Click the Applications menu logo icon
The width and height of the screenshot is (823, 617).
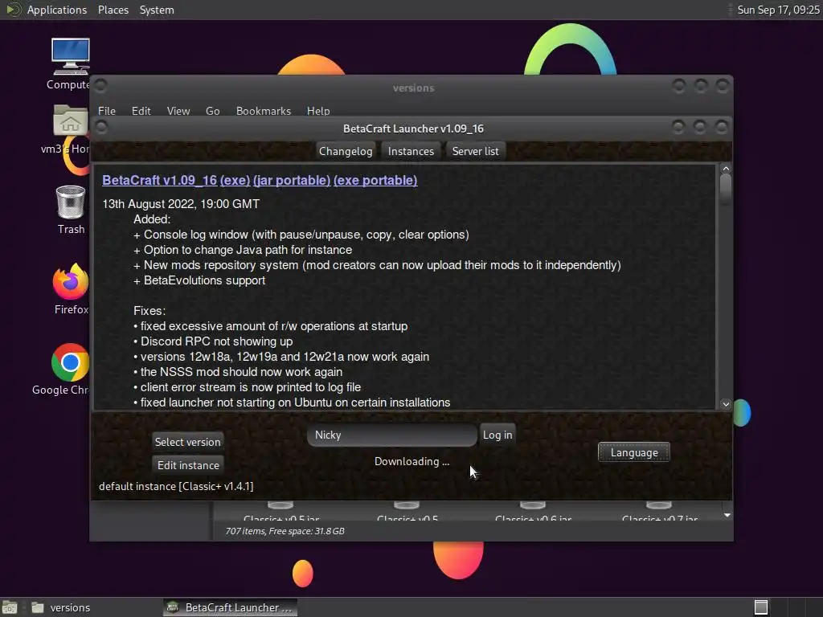13,10
